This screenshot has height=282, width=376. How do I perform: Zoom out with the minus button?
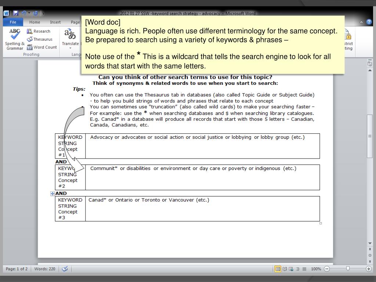pos(326,269)
